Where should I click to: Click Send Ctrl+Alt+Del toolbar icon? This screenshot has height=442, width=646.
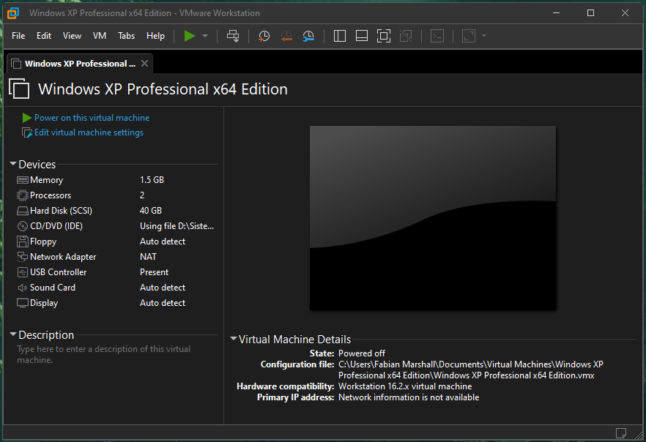click(x=233, y=36)
